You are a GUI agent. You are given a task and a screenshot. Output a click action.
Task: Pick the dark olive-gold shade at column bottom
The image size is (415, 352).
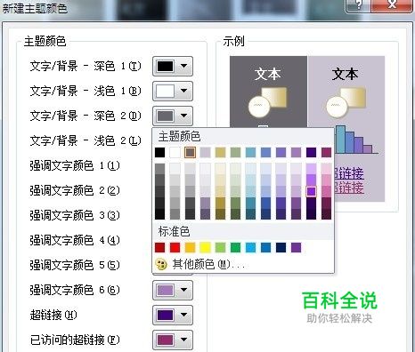[220, 214]
